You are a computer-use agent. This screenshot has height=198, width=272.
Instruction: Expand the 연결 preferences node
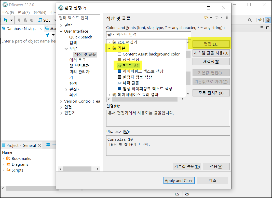coord(61,107)
